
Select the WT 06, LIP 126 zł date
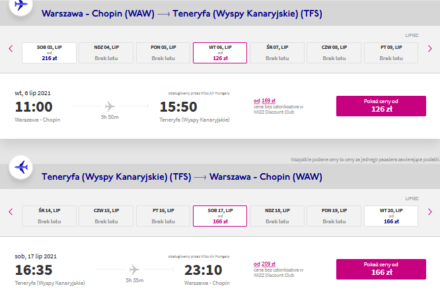[220, 53]
